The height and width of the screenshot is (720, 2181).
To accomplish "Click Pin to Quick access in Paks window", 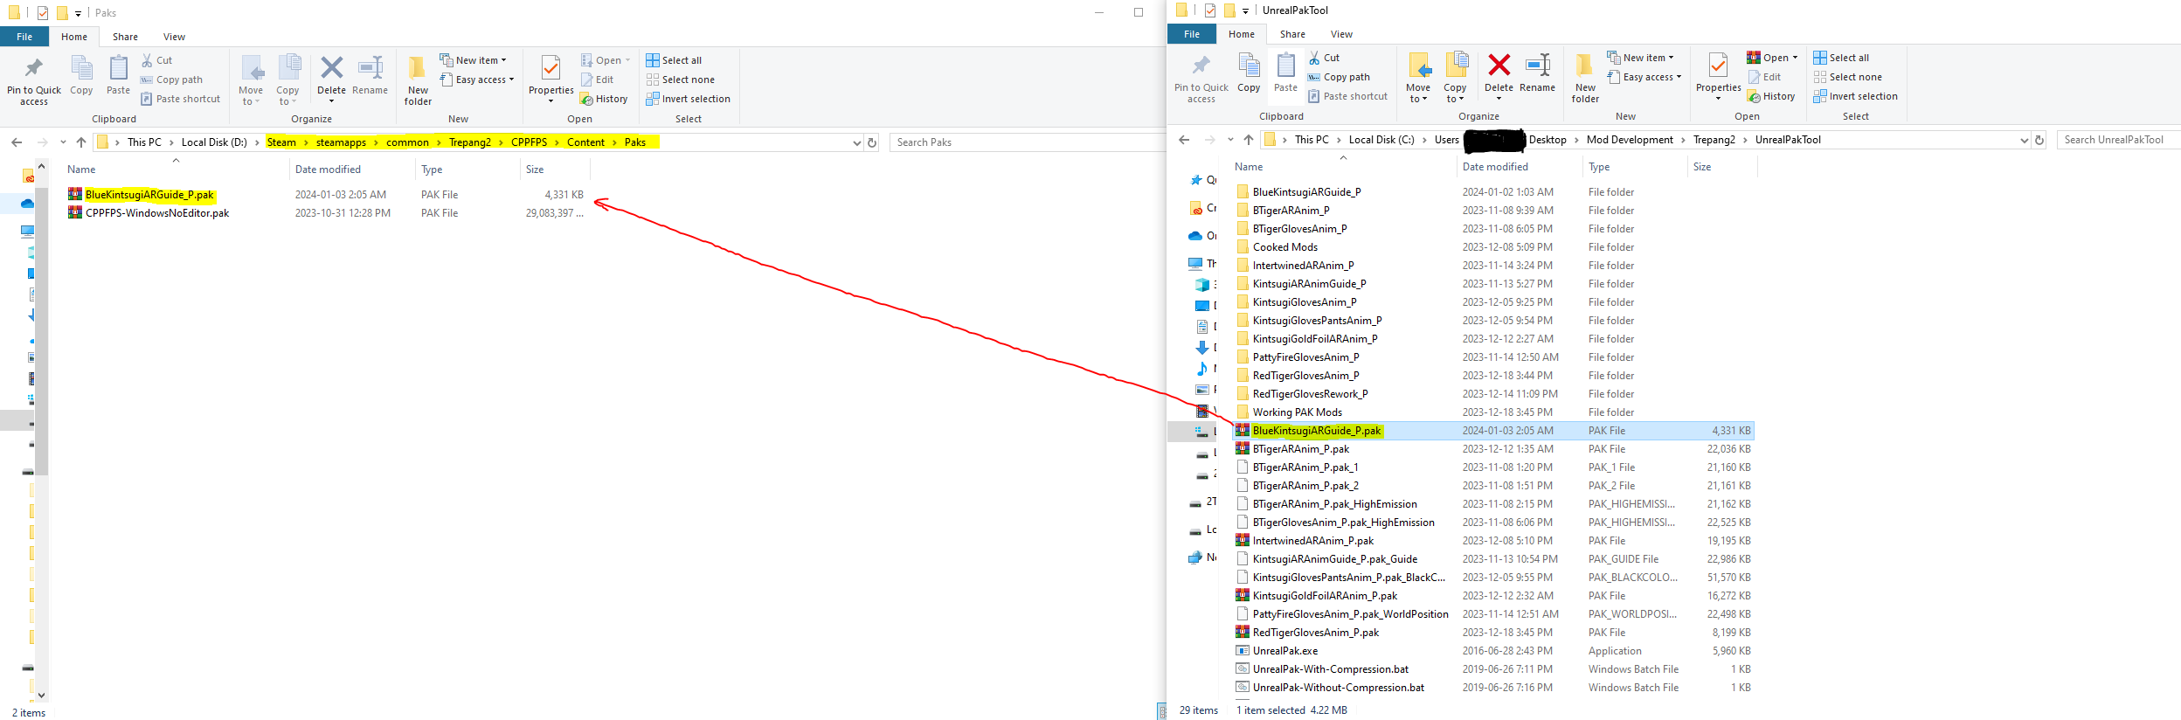I will (x=34, y=81).
